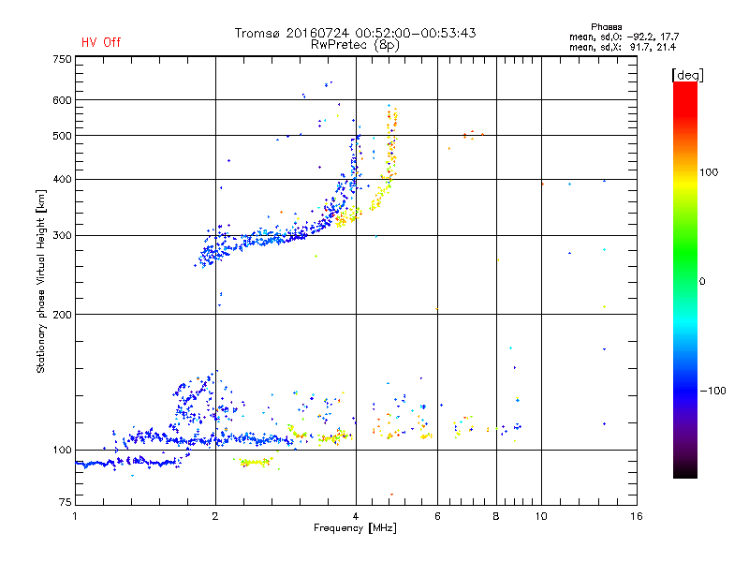
Task: Click the orange point cluster near 7 MHz at 500 km
Action: click(473, 135)
